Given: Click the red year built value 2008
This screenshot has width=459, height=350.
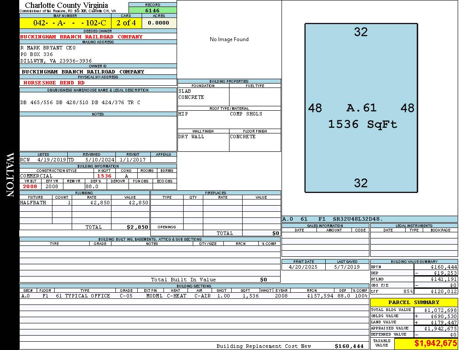Looking at the screenshot, I should point(30,186).
